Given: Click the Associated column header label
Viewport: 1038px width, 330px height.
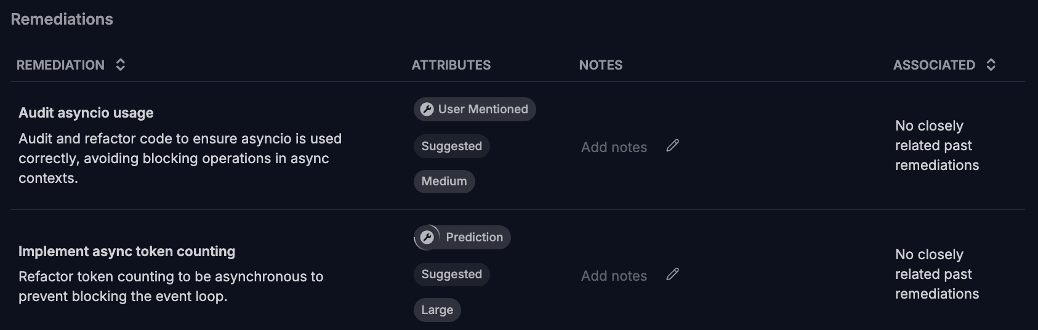Looking at the screenshot, I should pos(933,65).
